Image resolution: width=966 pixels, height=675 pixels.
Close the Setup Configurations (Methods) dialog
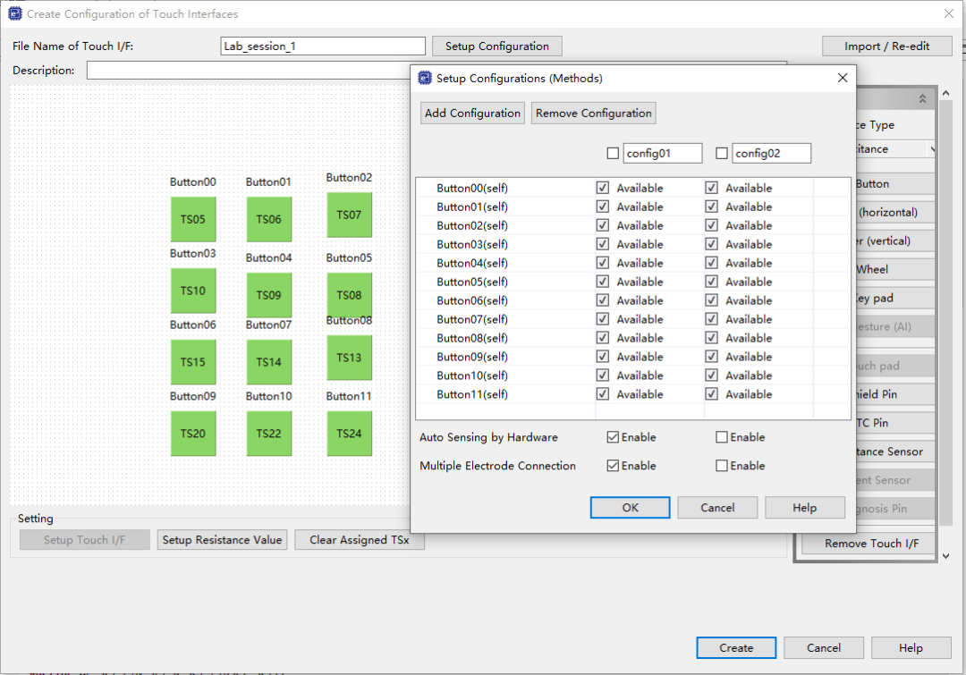pyautogui.click(x=843, y=78)
